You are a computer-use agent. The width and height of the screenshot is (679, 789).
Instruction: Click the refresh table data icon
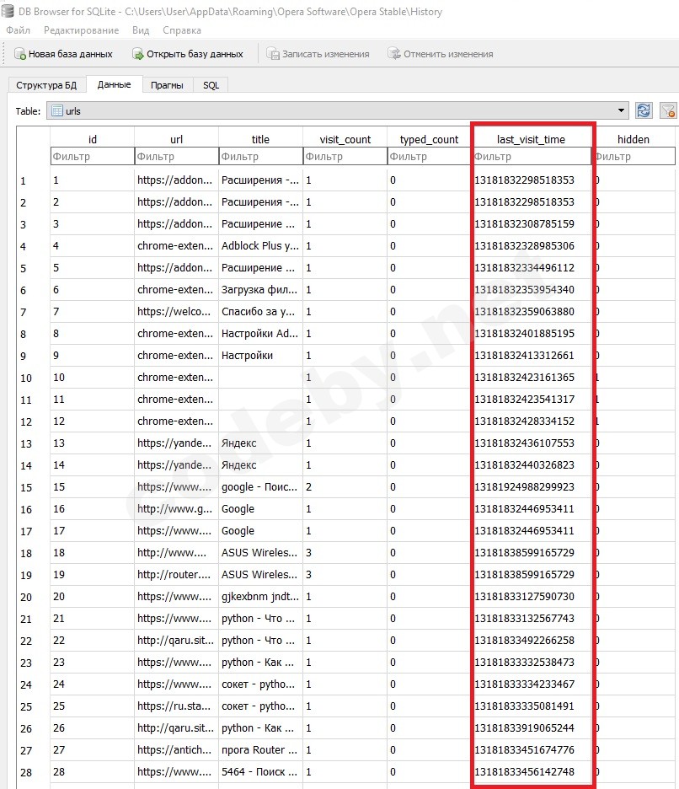644,110
